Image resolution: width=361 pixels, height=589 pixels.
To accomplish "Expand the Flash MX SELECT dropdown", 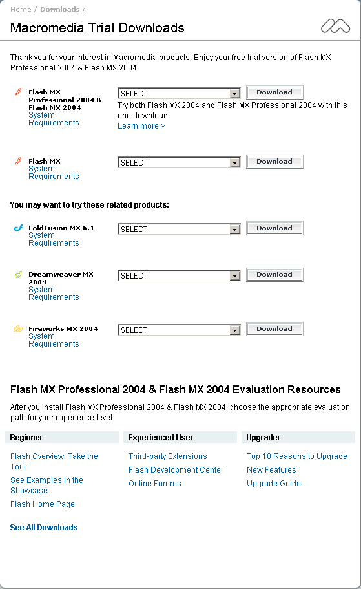I will click(x=179, y=162).
